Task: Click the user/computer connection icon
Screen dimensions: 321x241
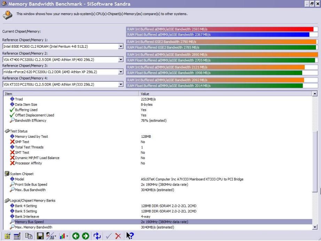Action: coord(50,236)
